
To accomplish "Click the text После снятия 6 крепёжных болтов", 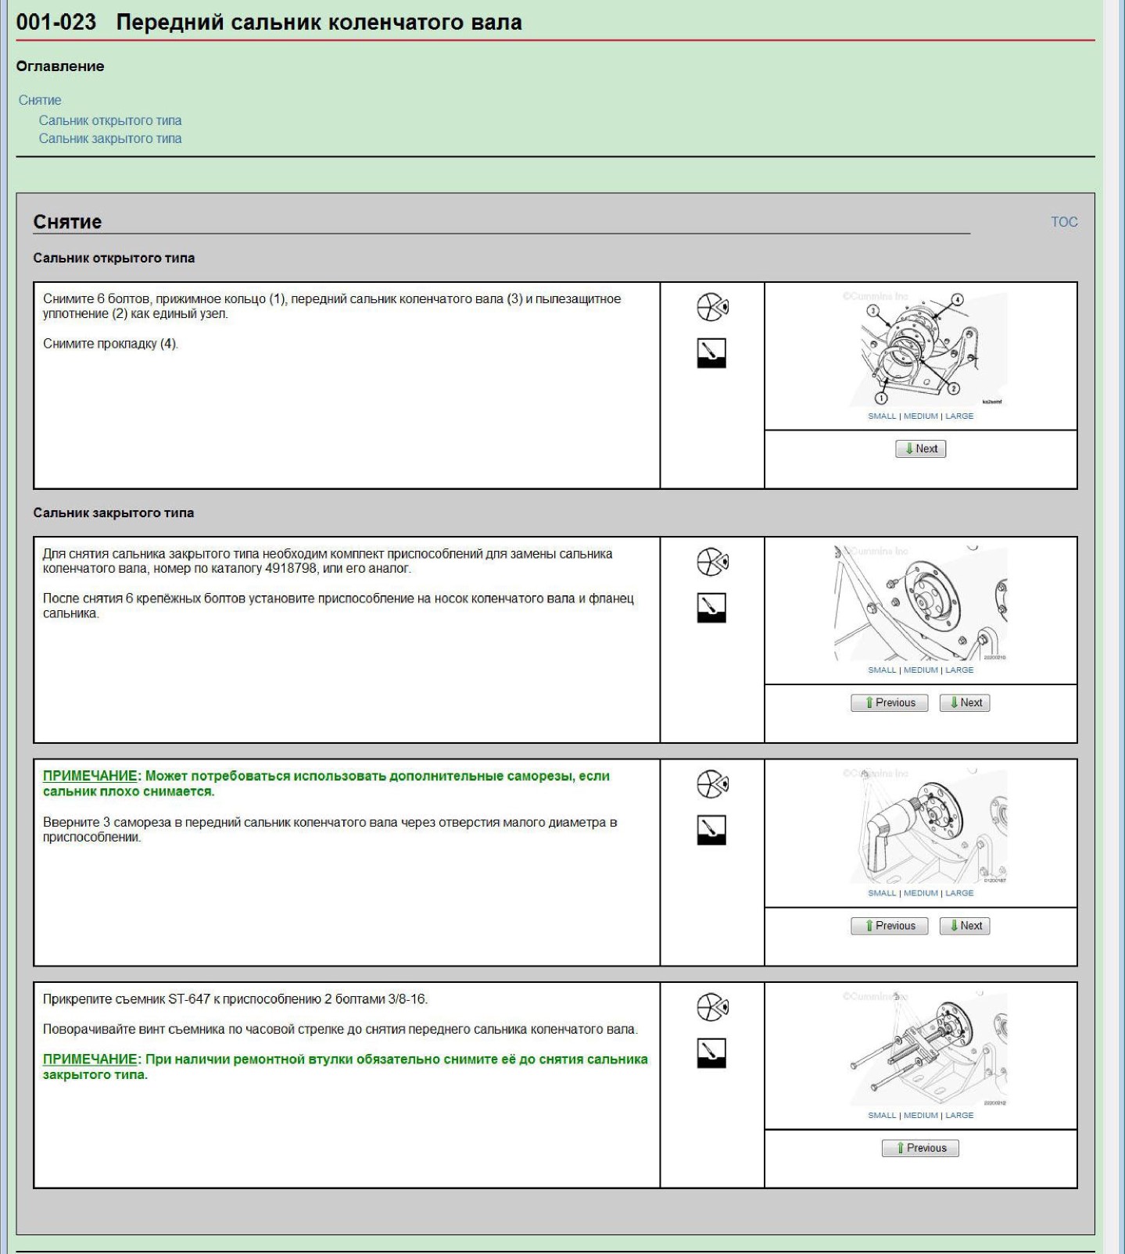I will tap(338, 606).
